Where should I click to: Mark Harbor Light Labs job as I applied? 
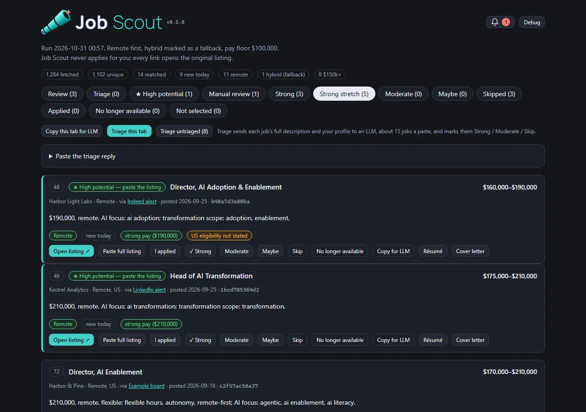[165, 251]
